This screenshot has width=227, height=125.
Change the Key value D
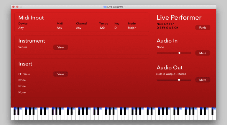[116, 28]
